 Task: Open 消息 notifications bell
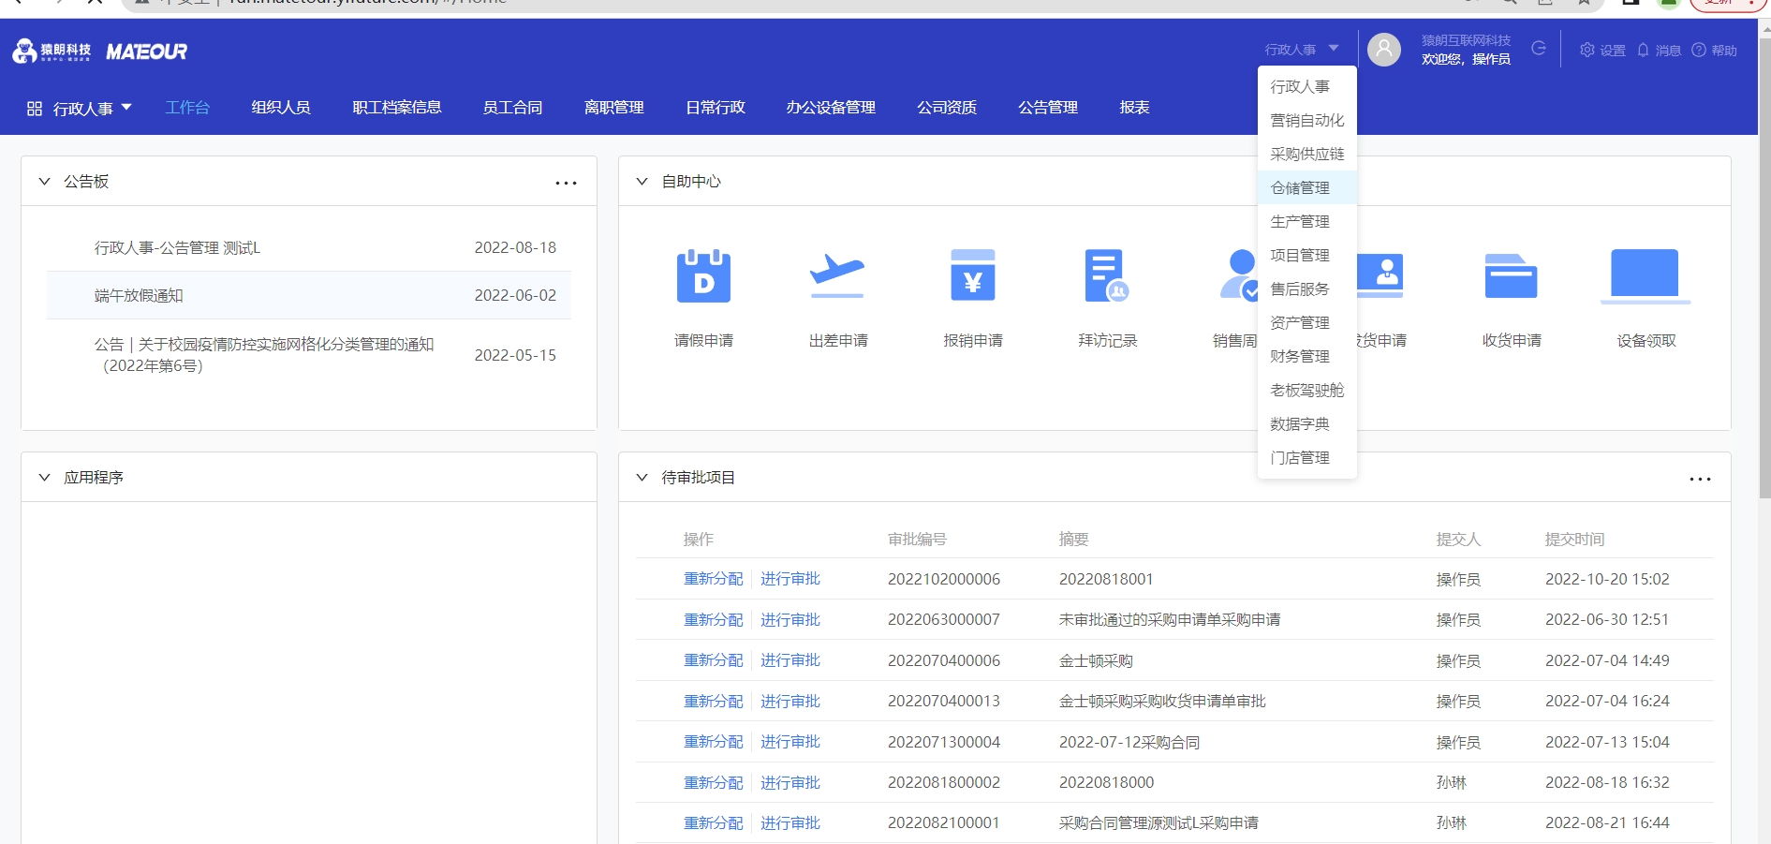(1659, 51)
